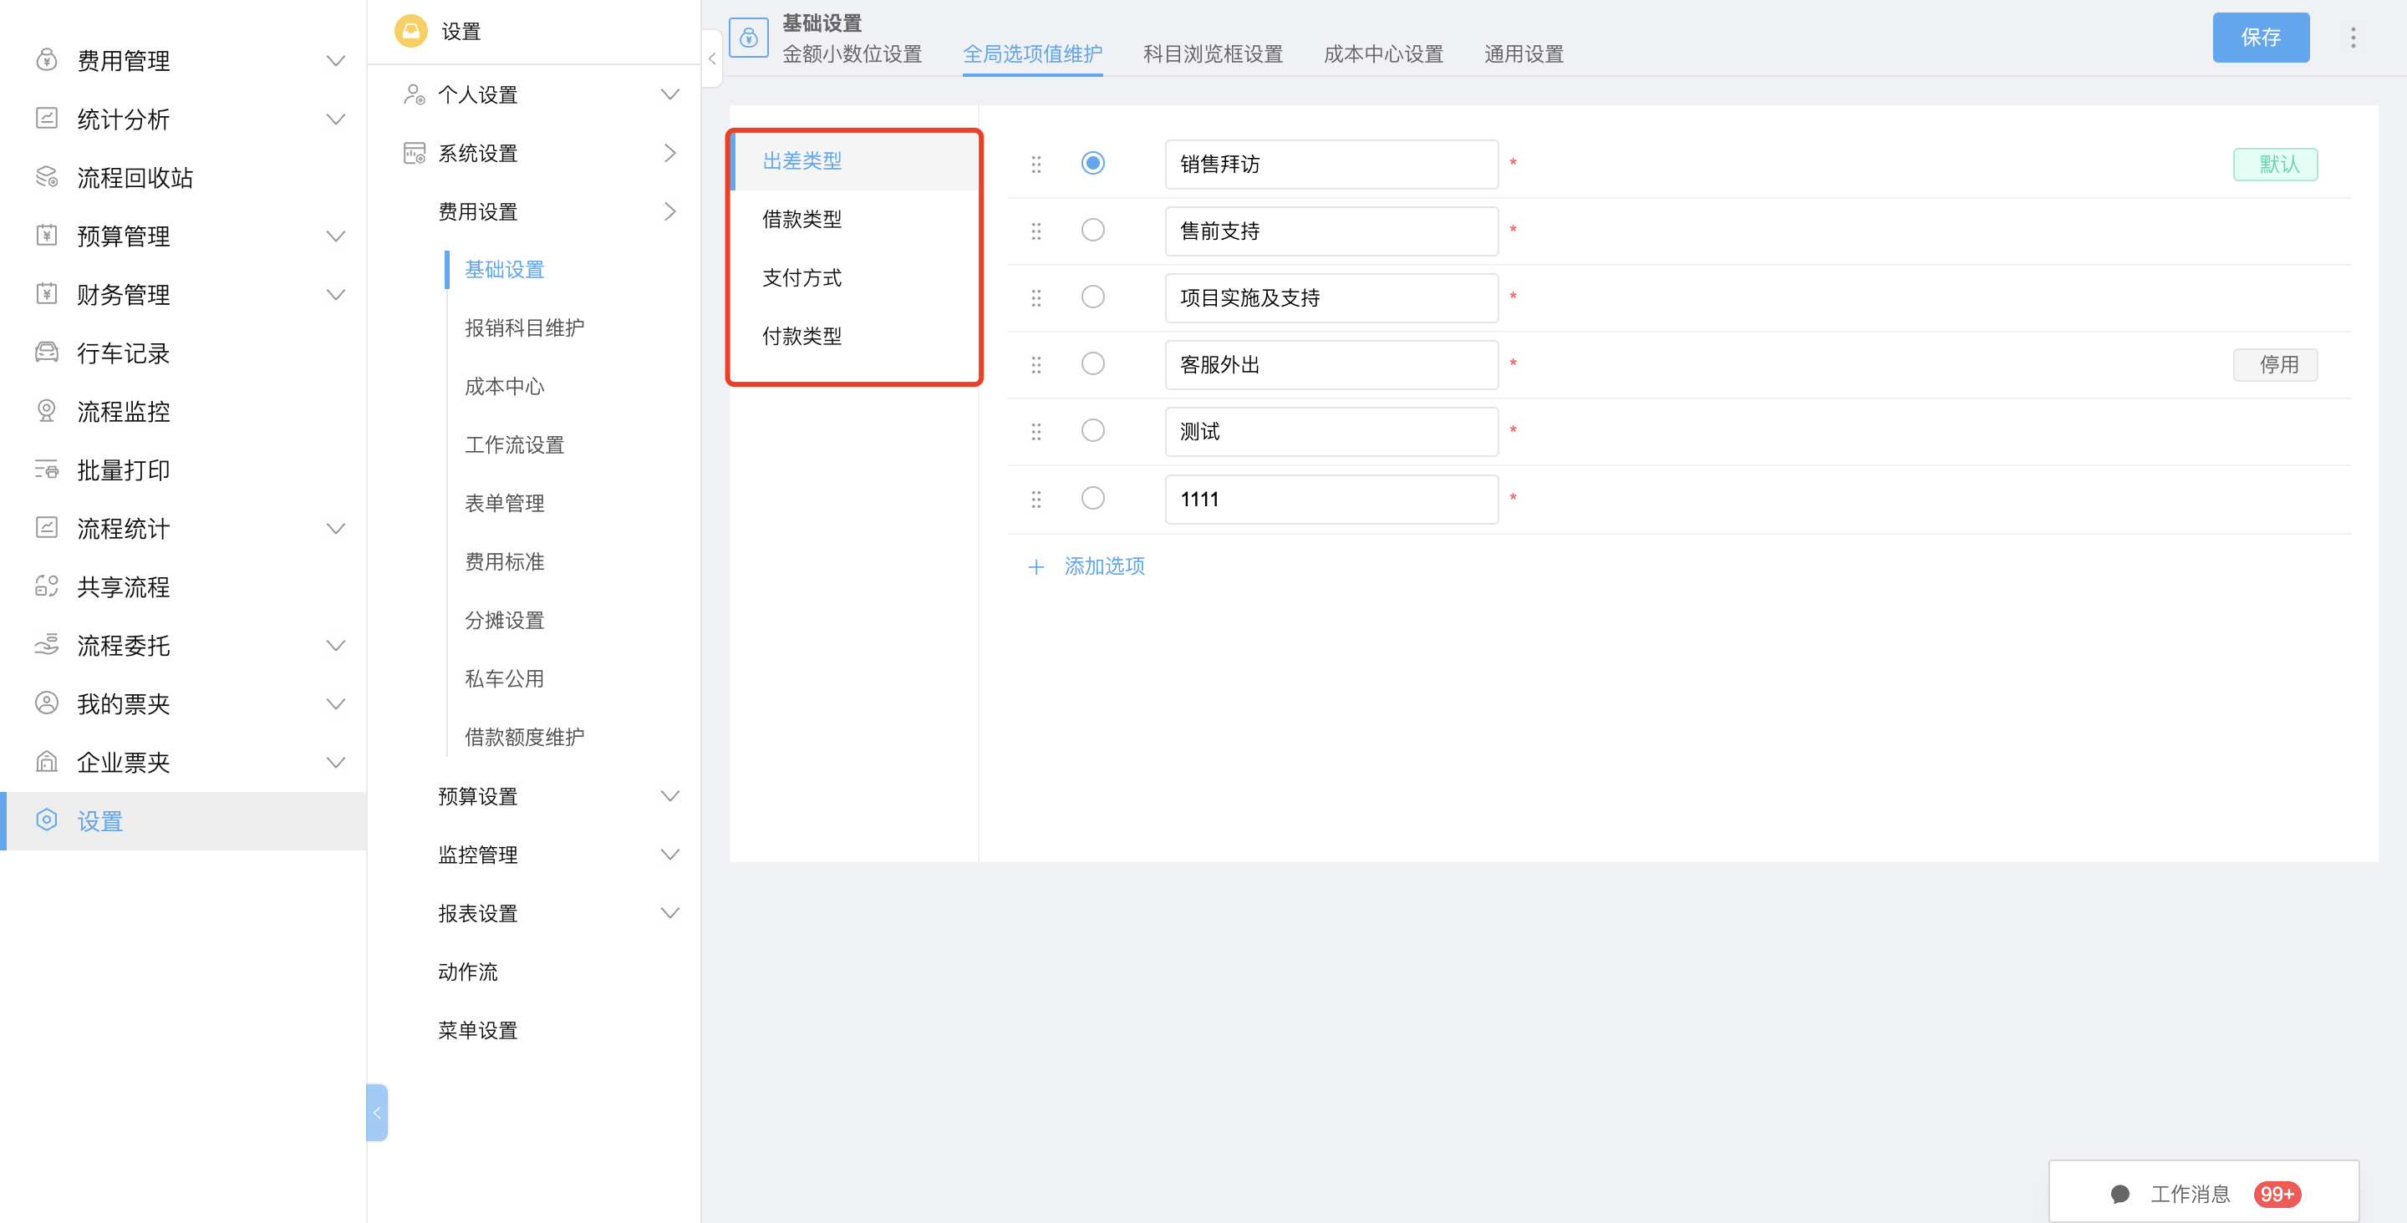
Task: Switch to the 通用设置 tab
Action: [x=1524, y=54]
